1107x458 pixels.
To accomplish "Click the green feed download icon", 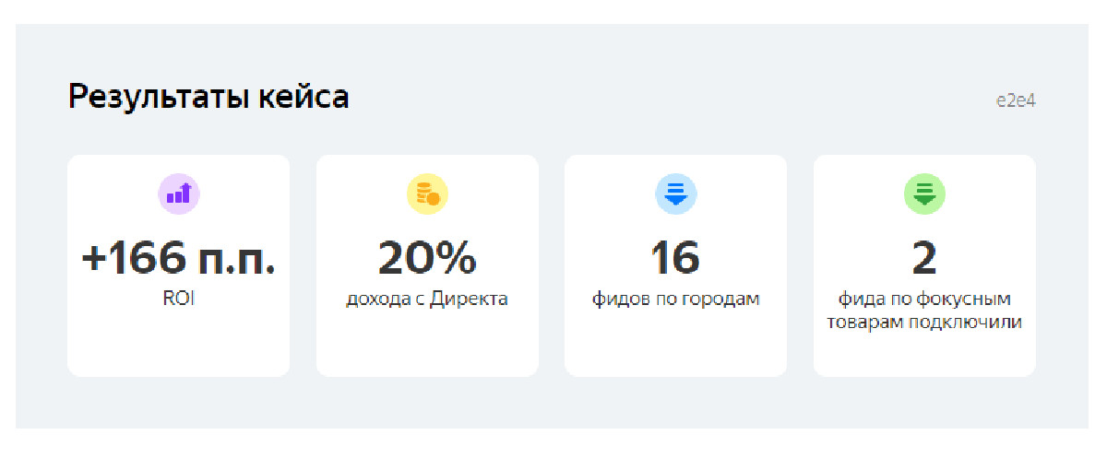I will (x=924, y=194).
